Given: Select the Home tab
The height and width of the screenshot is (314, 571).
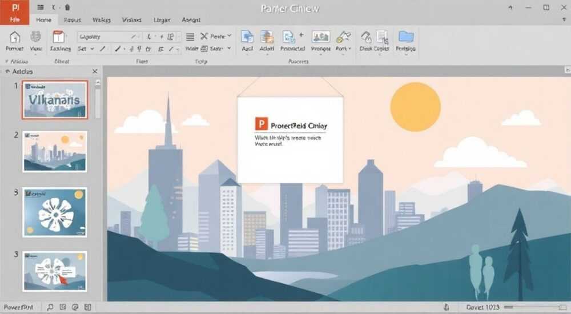Looking at the screenshot, I should click(x=44, y=20).
